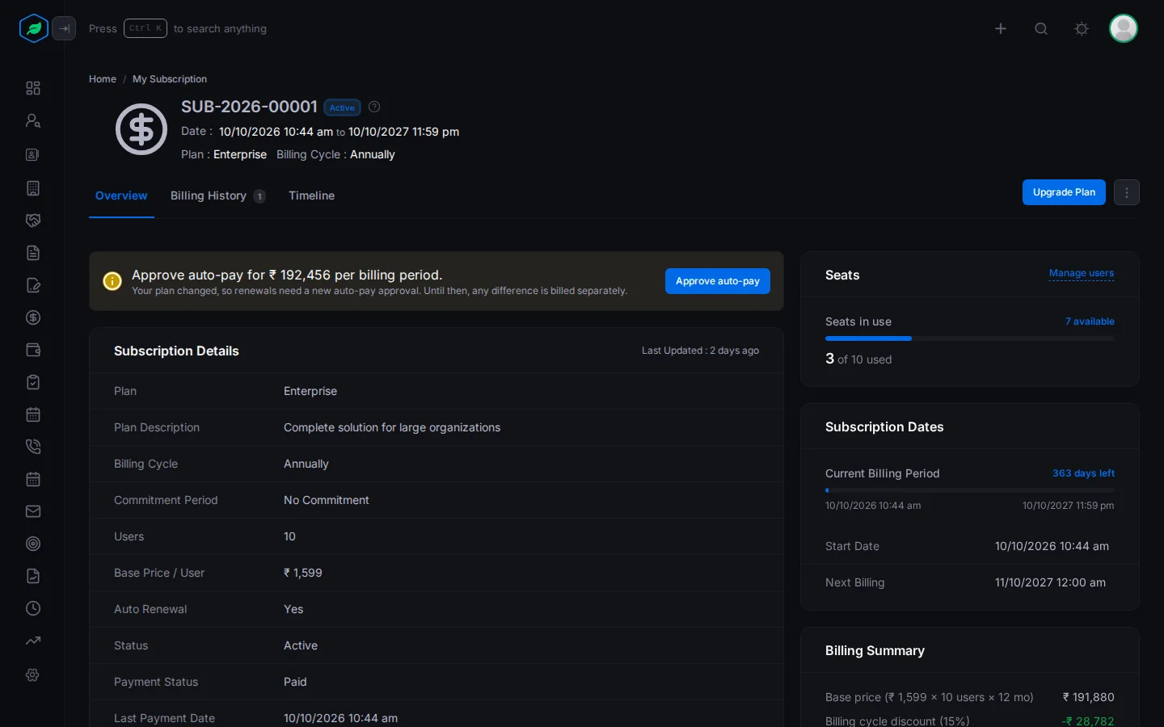Screen dimensions: 1164x727
Task: Click the Seats in use progress bar
Action: (x=970, y=338)
